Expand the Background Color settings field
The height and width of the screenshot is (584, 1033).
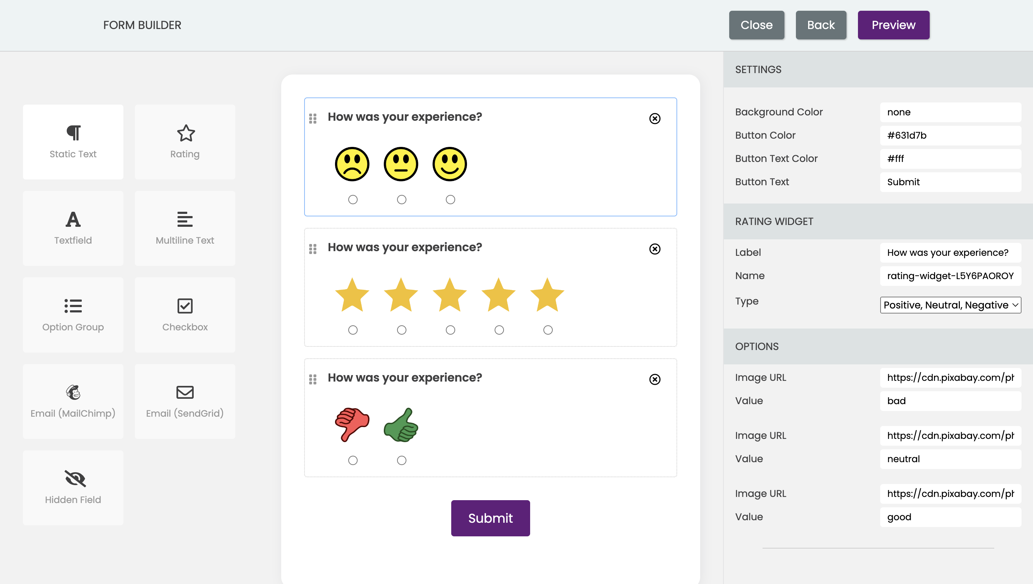pyautogui.click(x=949, y=112)
